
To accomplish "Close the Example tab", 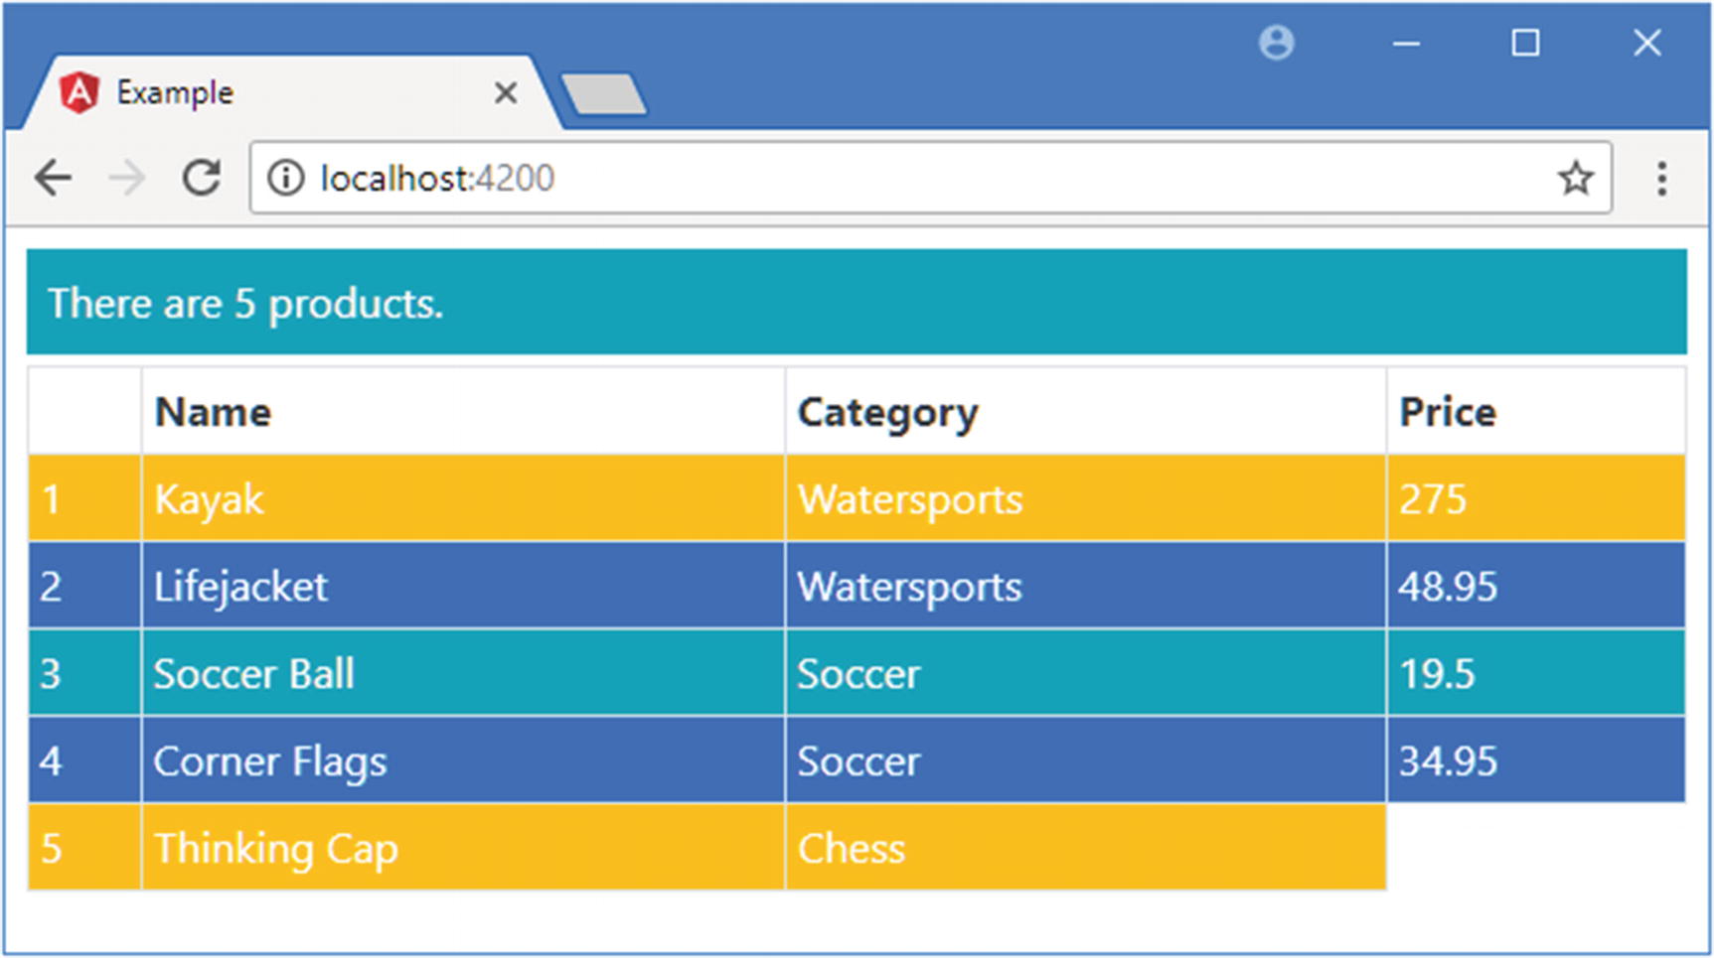I will [506, 93].
